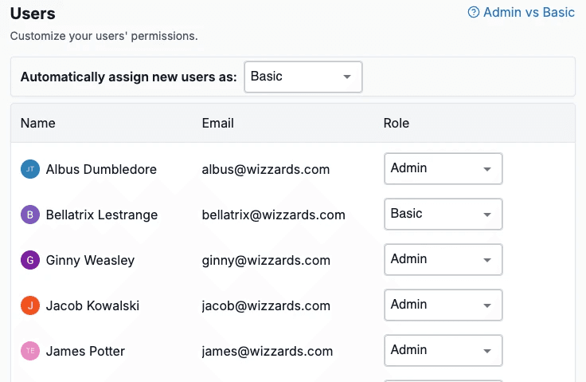Select the albus@wizzards.com email
Image resolution: width=586 pixels, height=382 pixels.
click(x=266, y=169)
